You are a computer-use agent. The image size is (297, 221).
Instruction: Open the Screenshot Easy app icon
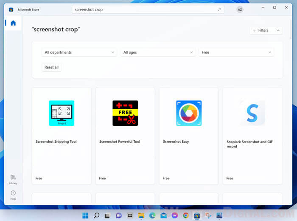tap(189, 113)
